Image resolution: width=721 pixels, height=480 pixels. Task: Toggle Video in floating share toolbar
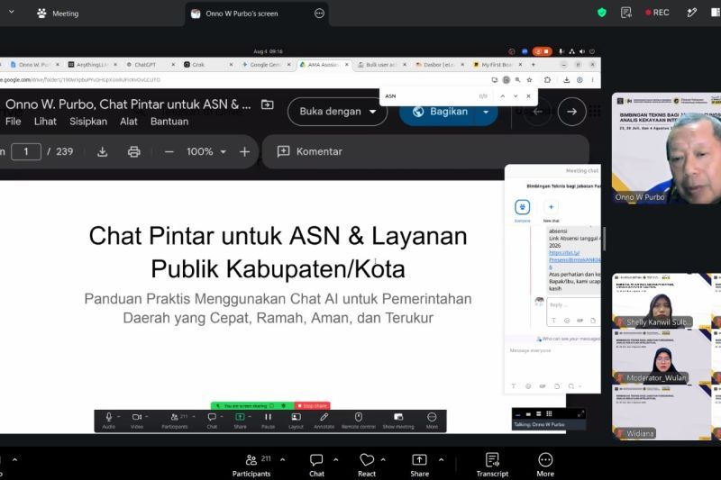[x=137, y=421]
